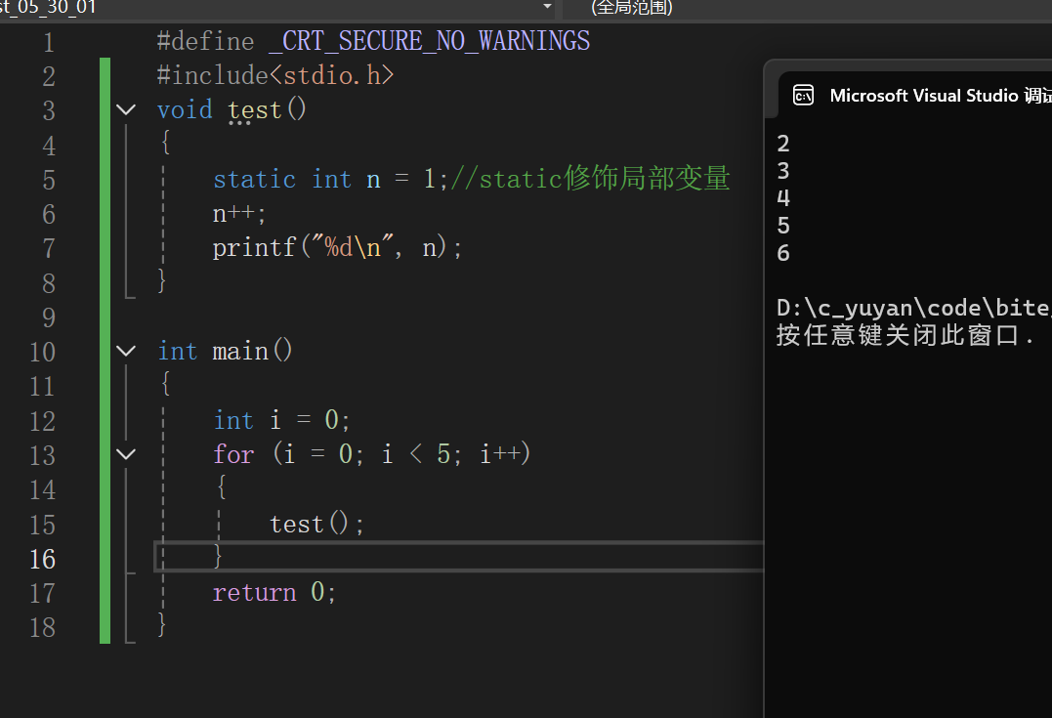The height and width of the screenshot is (718, 1052).
Task: Click the return 0; statement
Action: click(x=274, y=593)
